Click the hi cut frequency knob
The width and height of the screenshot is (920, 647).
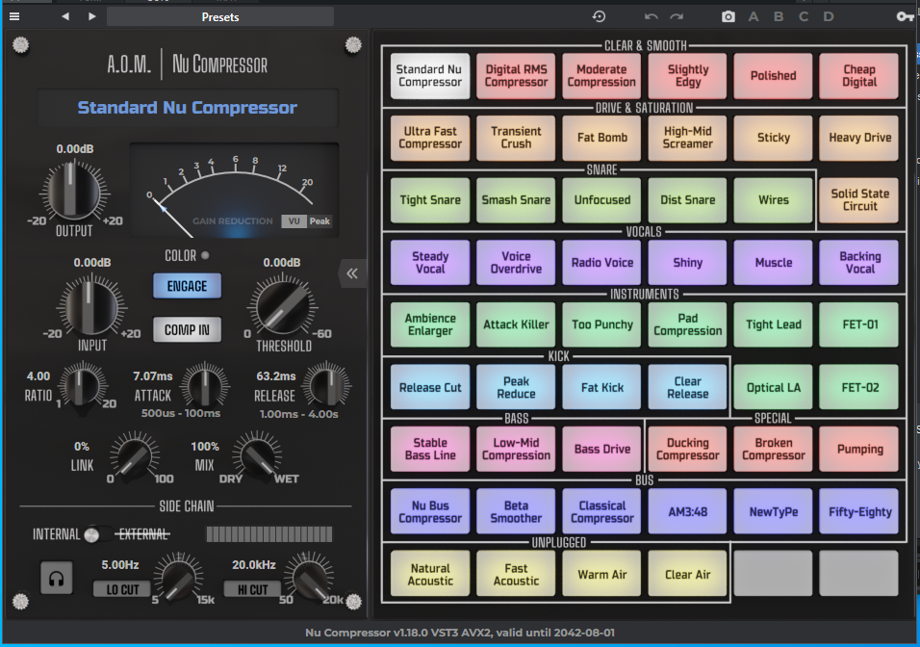(x=309, y=577)
